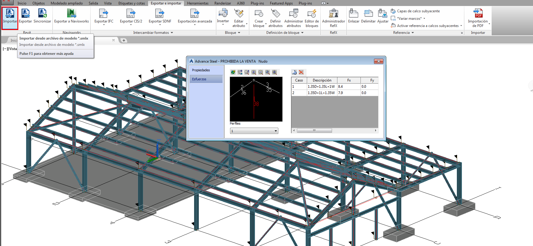Expand the Exportar SDNF dropdown arrow

coord(160,25)
